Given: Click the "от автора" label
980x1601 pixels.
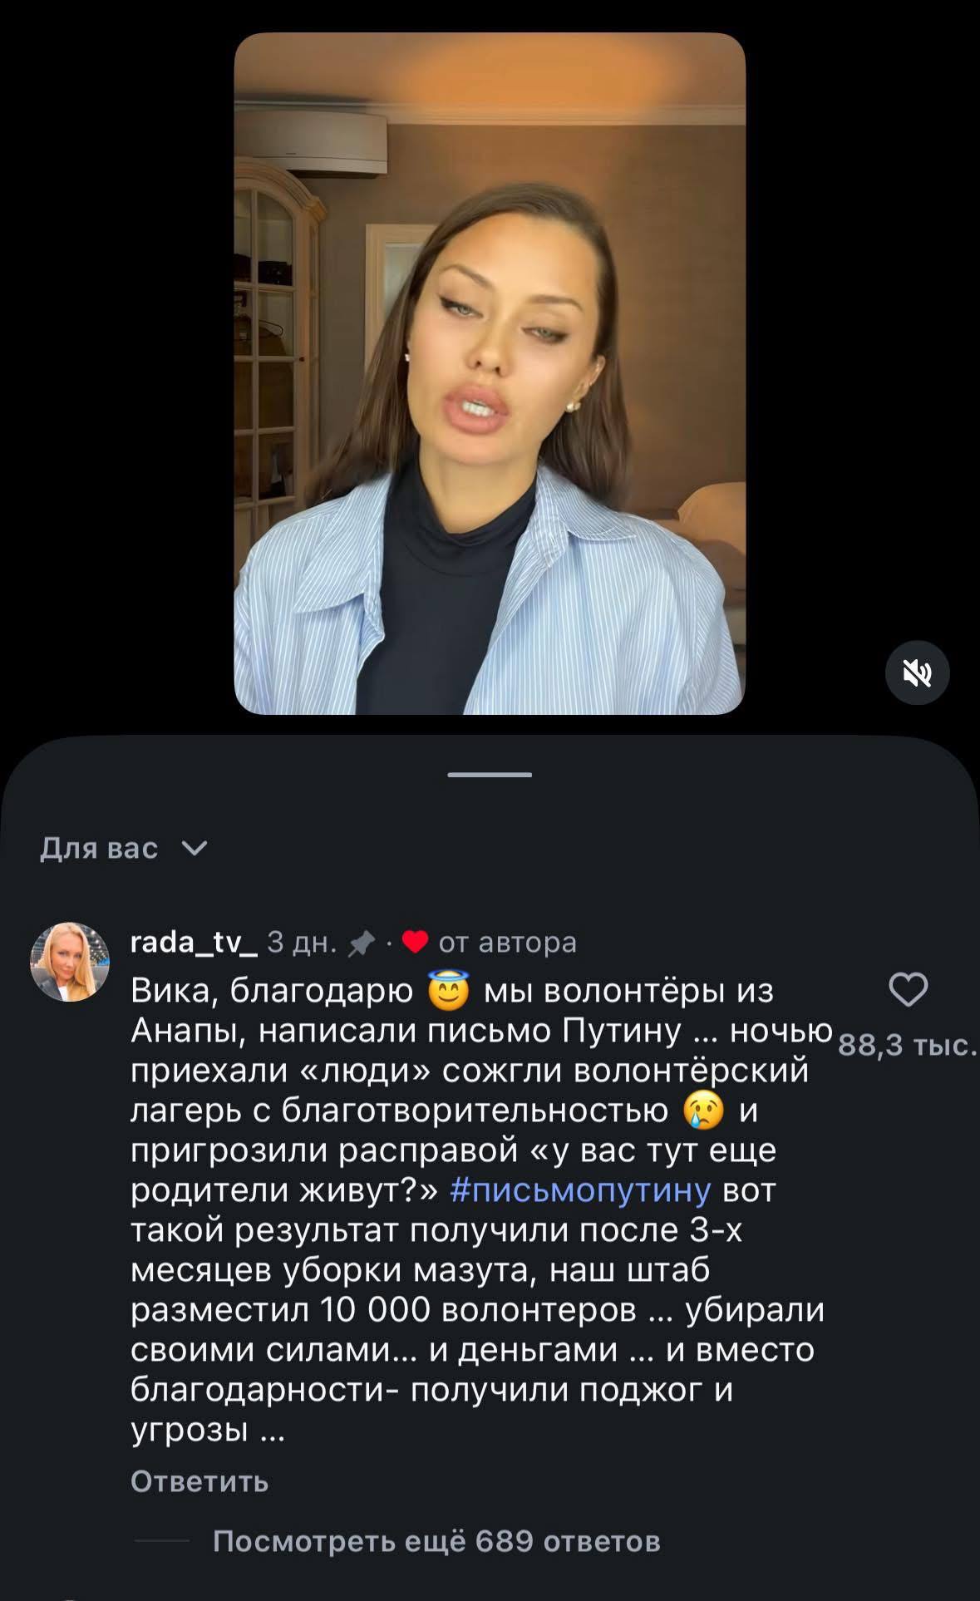Looking at the screenshot, I should click(507, 942).
